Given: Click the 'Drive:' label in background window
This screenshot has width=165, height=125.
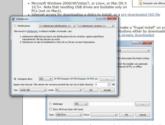Looking at the screenshot, I should (87, 115).
